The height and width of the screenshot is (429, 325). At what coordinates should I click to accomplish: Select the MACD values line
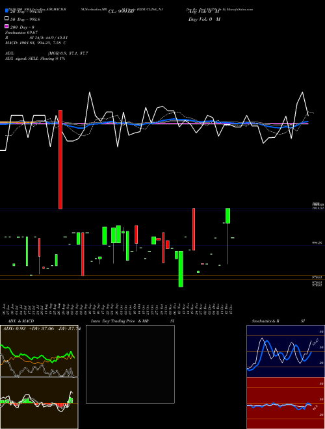point(36,43)
